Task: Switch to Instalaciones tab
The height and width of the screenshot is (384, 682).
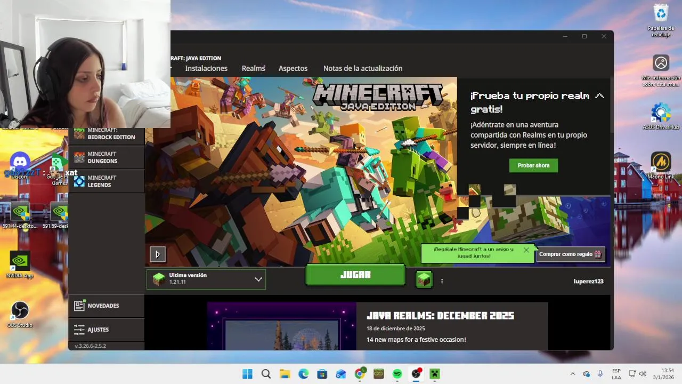Action: [x=206, y=68]
